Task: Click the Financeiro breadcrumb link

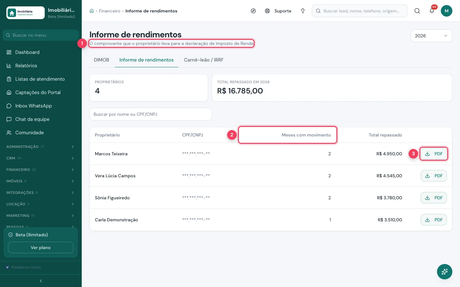Action: click(110, 11)
